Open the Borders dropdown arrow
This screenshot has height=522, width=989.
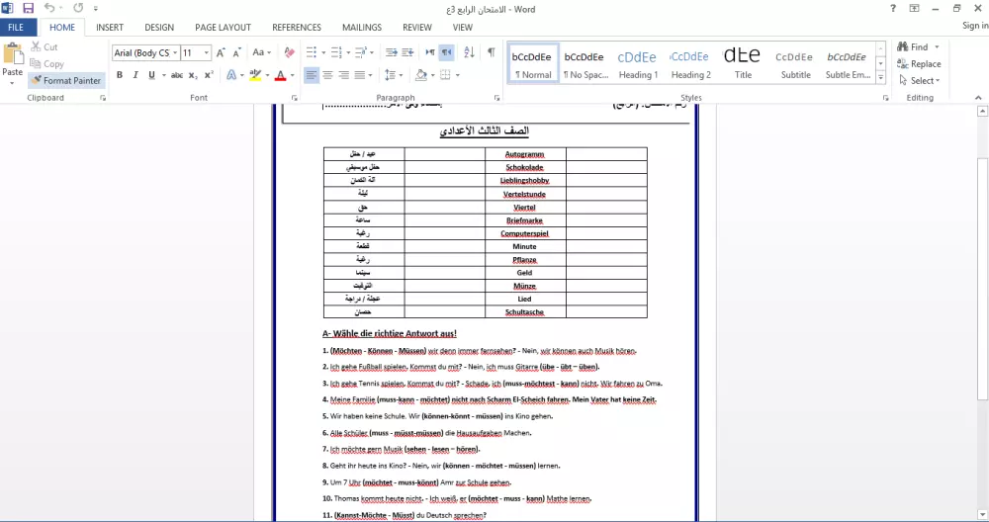click(457, 75)
